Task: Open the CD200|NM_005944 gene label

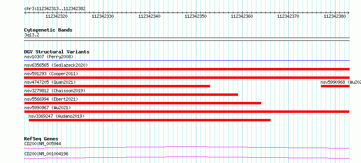Action: point(43,144)
